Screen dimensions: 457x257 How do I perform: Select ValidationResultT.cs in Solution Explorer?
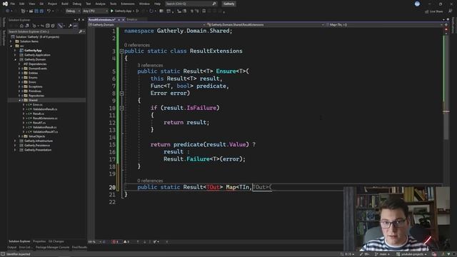(x=45, y=131)
